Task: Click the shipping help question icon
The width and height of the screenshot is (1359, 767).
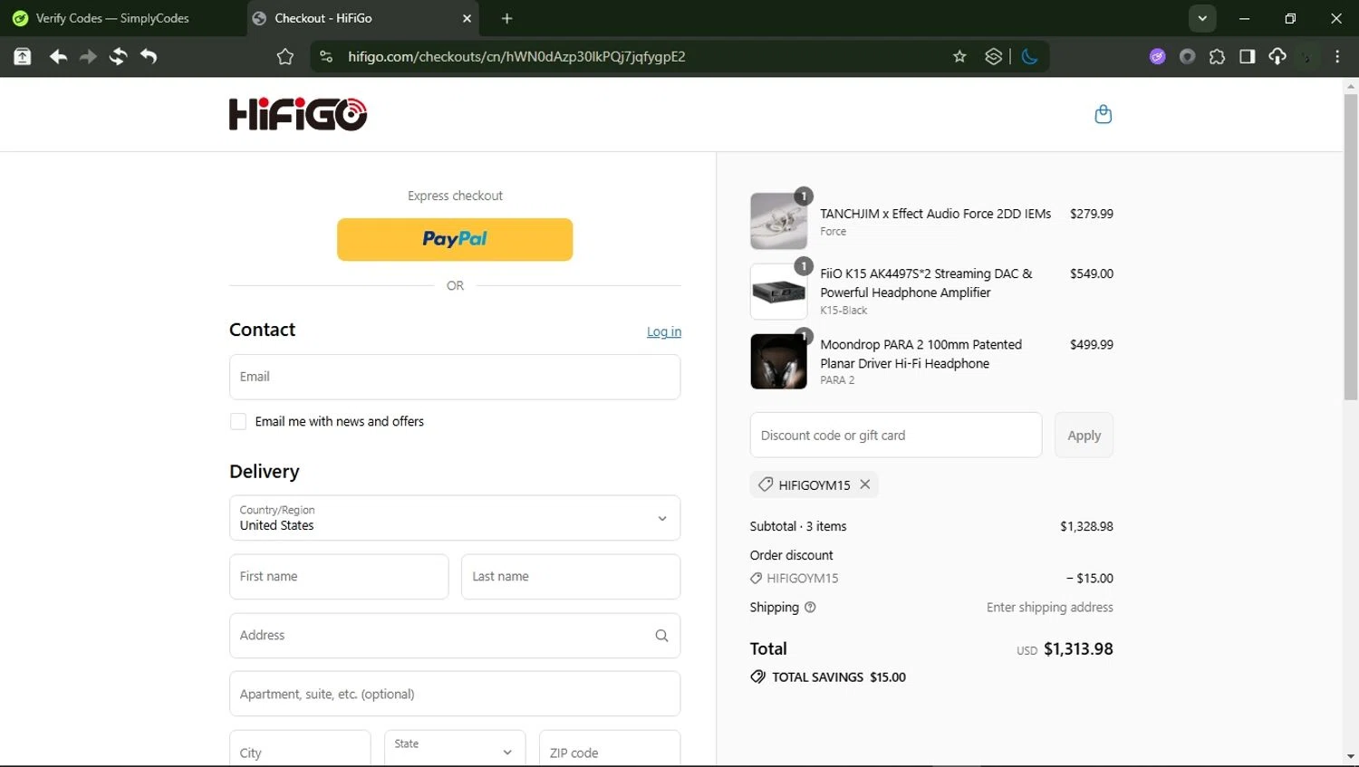Action: click(x=810, y=608)
